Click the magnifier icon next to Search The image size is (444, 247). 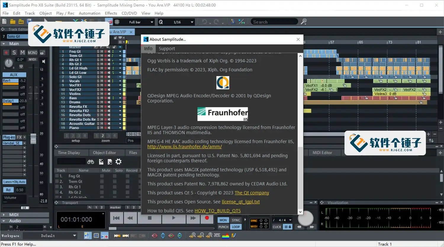[x=304, y=22]
